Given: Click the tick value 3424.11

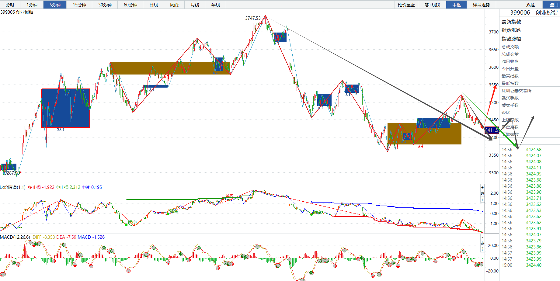Looking at the screenshot, I should click(534, 168).
